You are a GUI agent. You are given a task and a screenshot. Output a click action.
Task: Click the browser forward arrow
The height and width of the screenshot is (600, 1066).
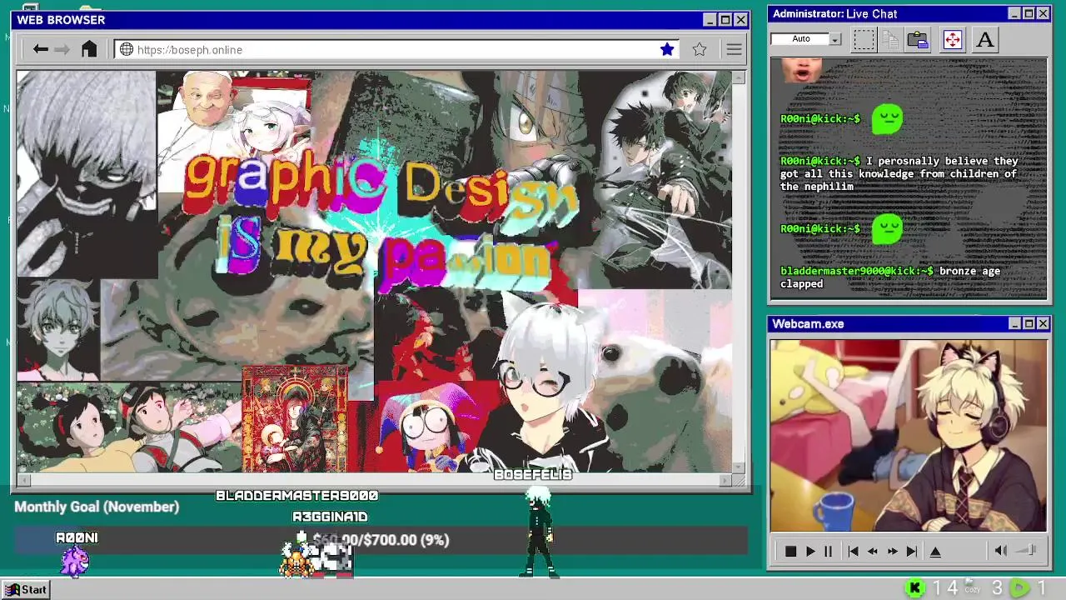(x=62, y=49)
